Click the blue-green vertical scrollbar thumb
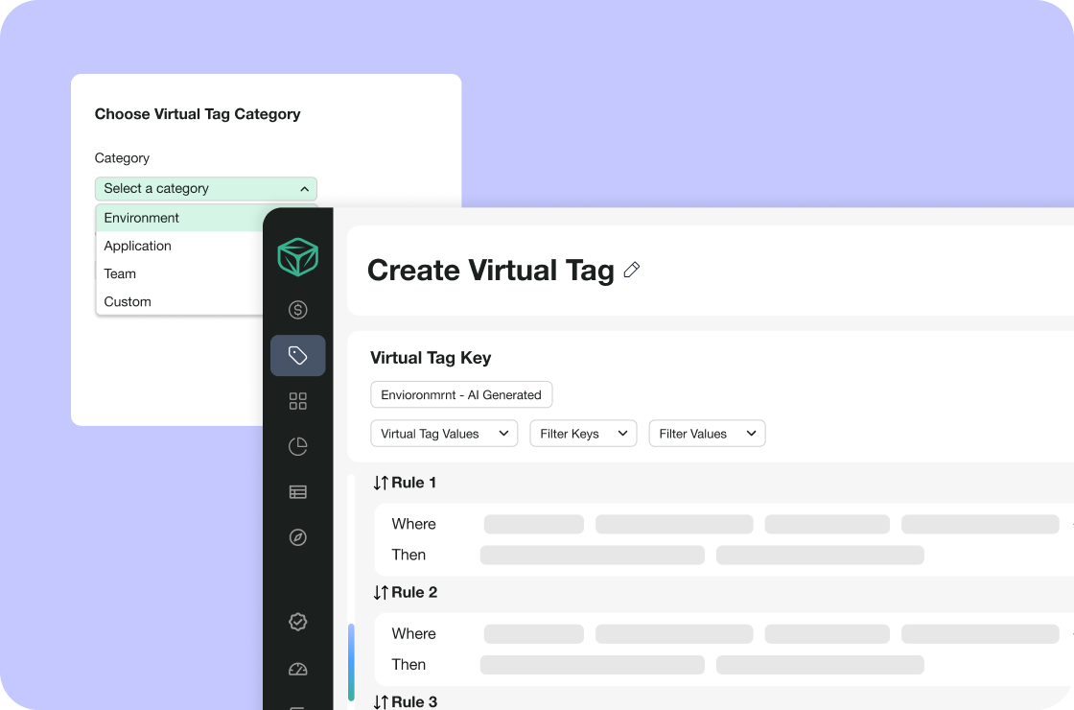 (351, 662)
